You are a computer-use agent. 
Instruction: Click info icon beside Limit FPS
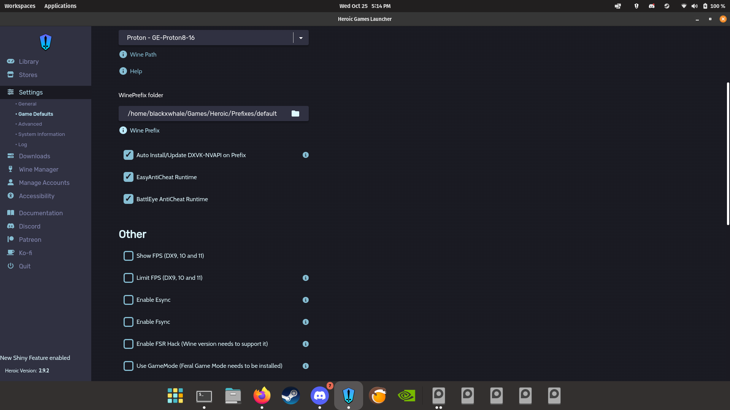click(x=305, y=278)
